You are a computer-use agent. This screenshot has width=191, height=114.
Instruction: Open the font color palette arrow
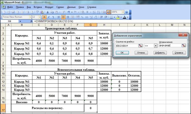[x=128, y=17]
